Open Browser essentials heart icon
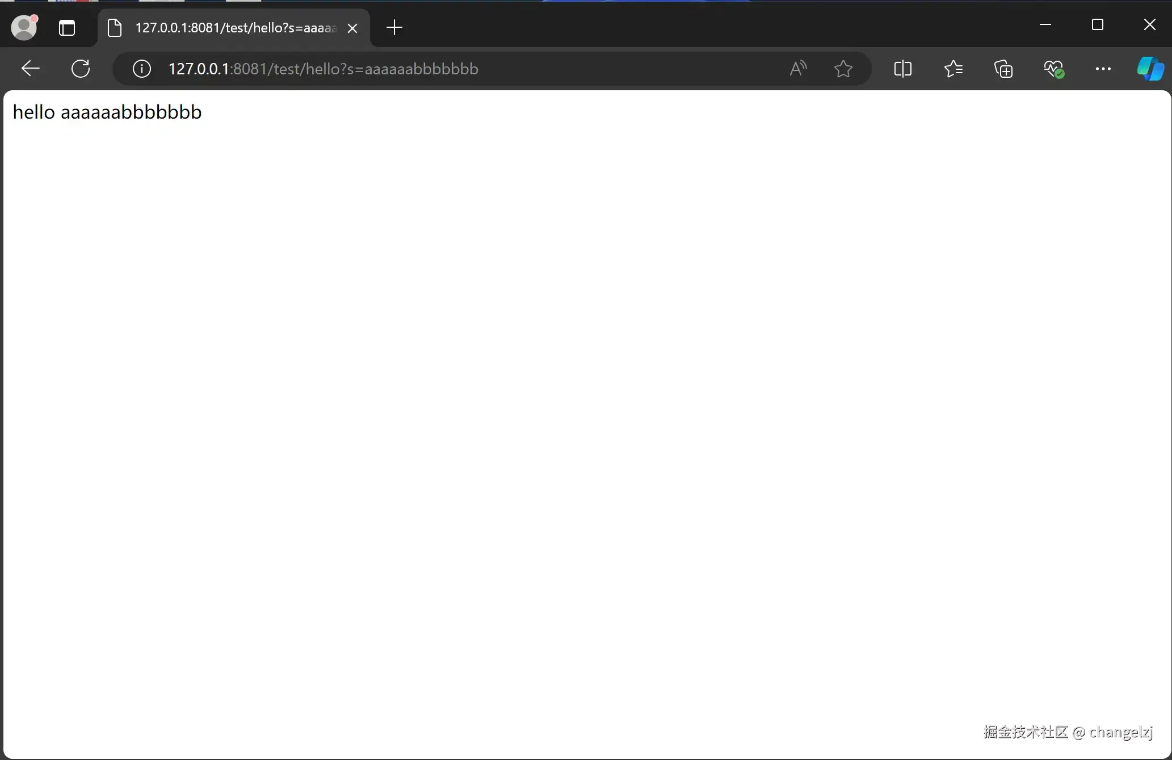 (x=1053, y=69)
